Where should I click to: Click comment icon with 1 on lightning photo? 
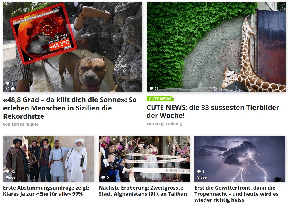(199, 172)
